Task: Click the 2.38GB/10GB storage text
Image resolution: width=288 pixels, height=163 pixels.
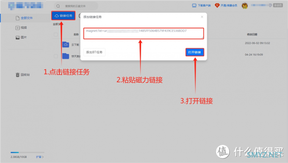Action: pos(19,157)
